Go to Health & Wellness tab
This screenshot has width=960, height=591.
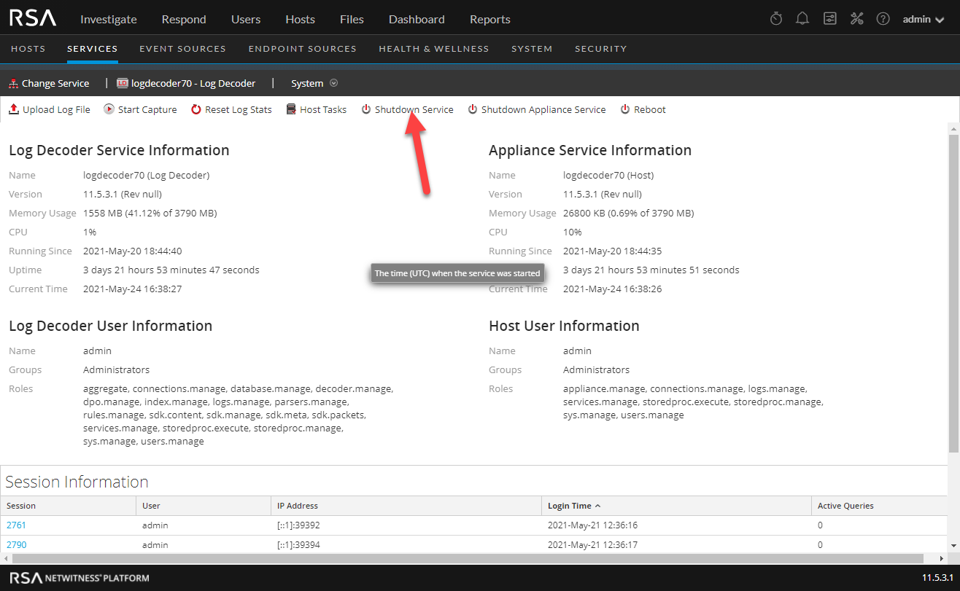point(433,49)
